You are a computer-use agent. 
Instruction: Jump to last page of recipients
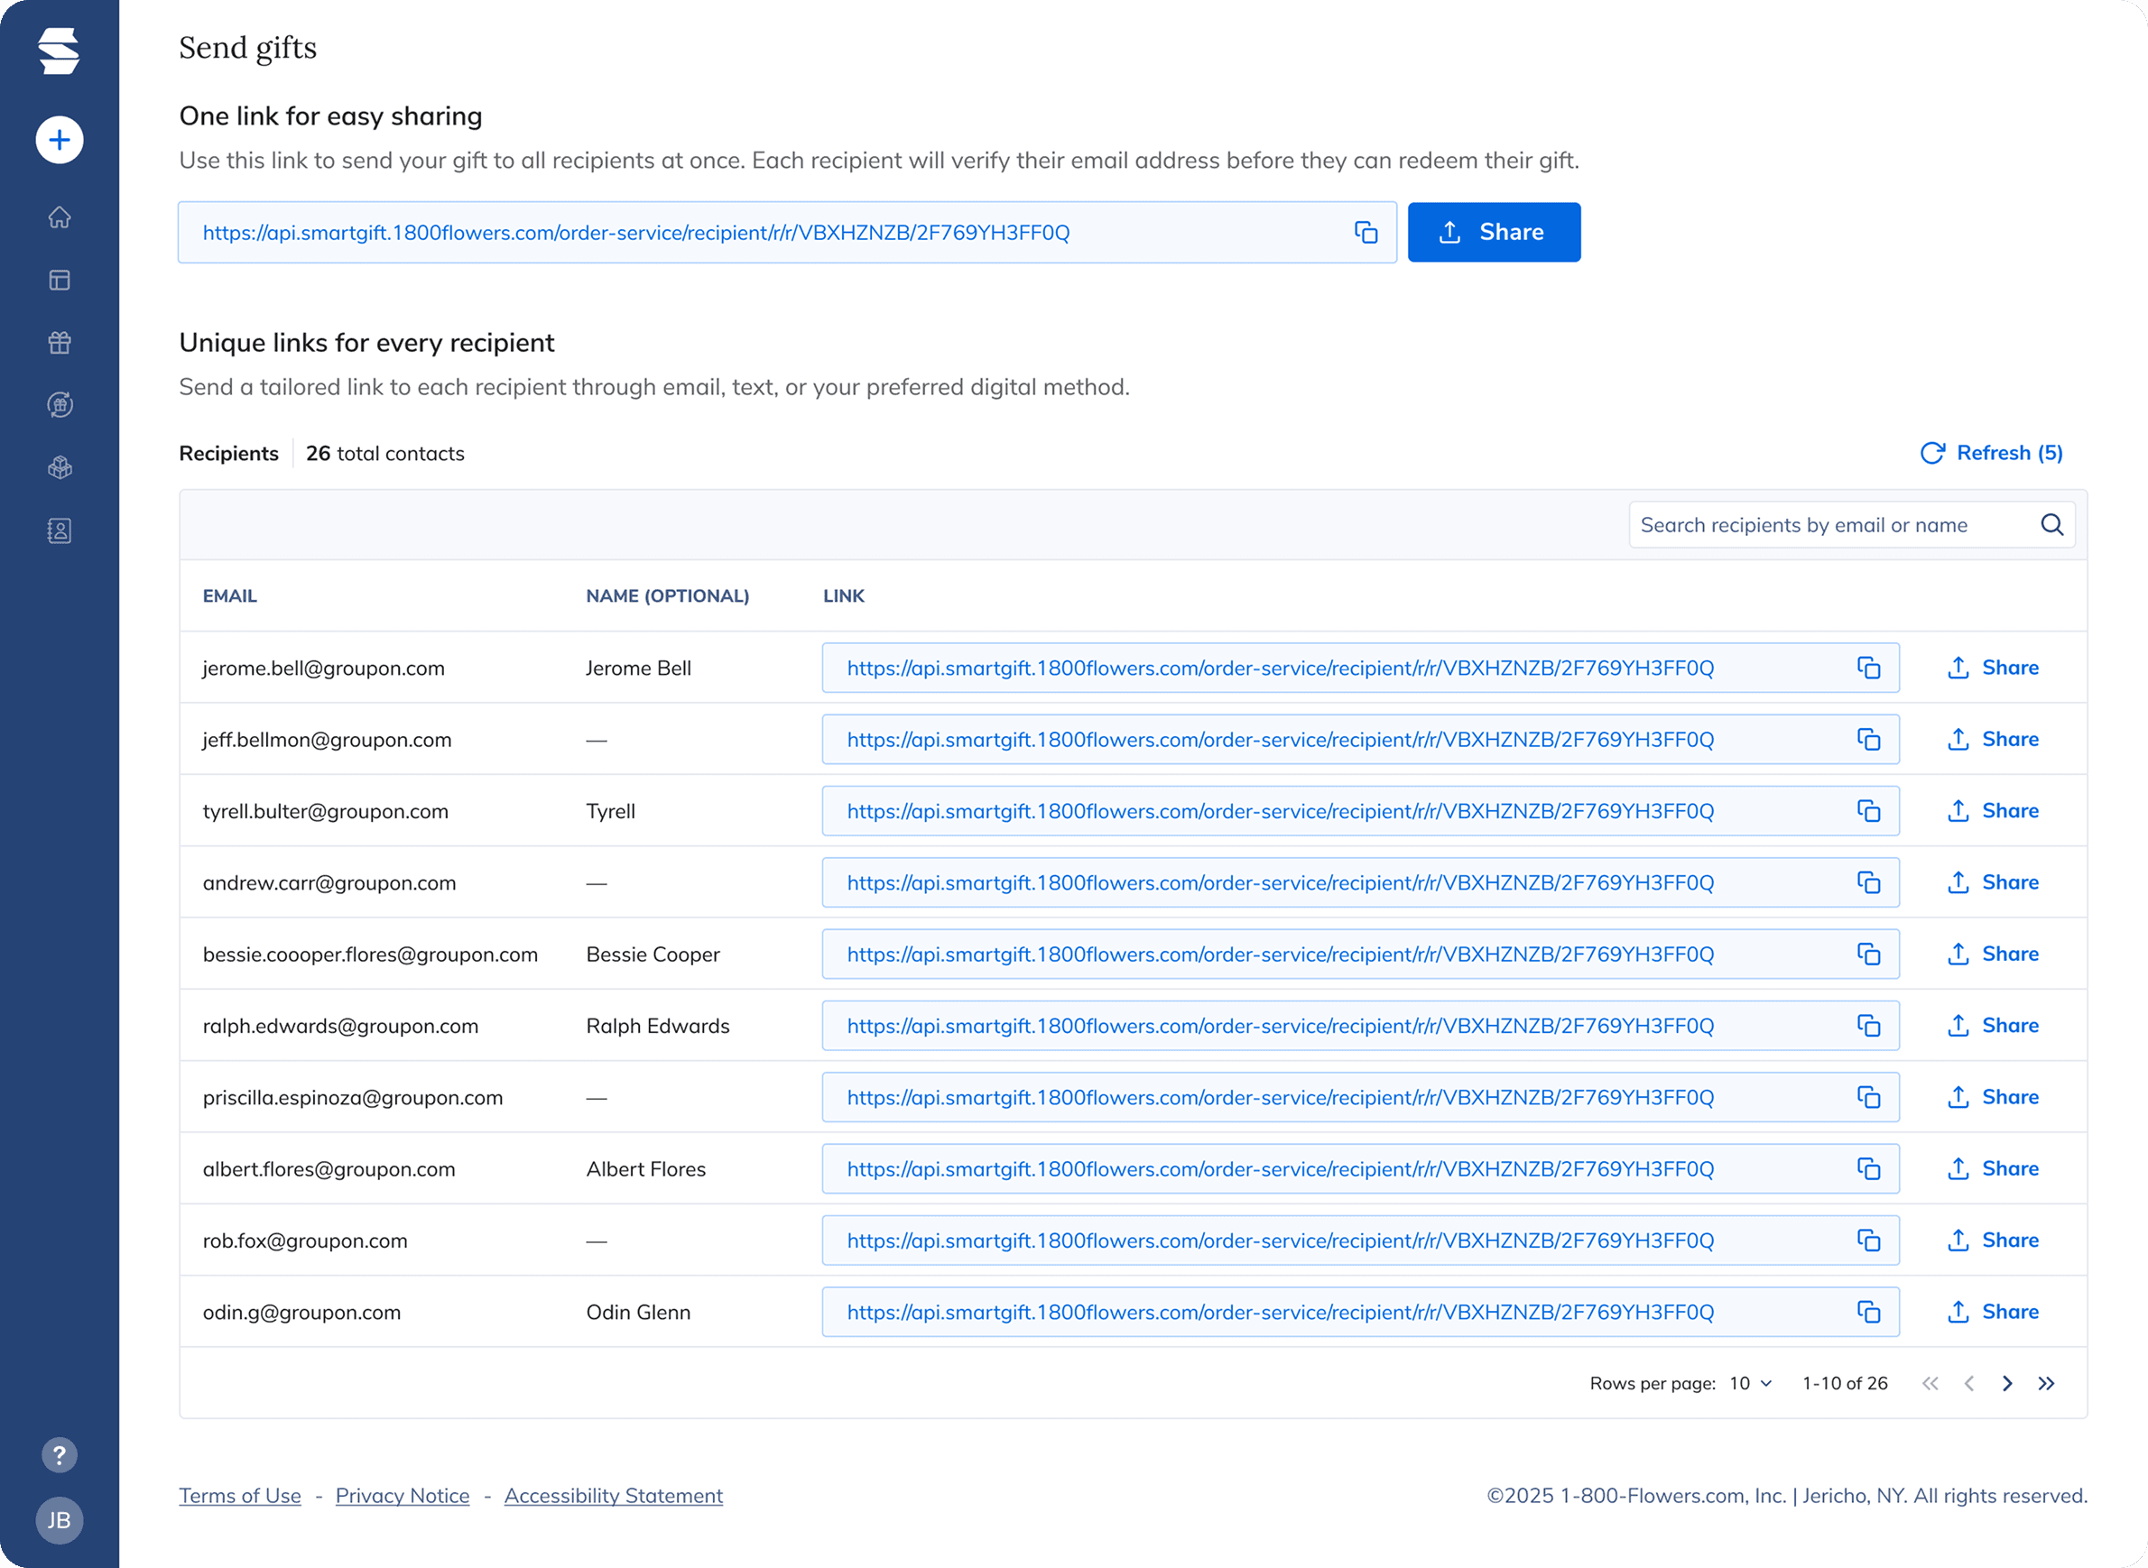click(2045, 1383)
